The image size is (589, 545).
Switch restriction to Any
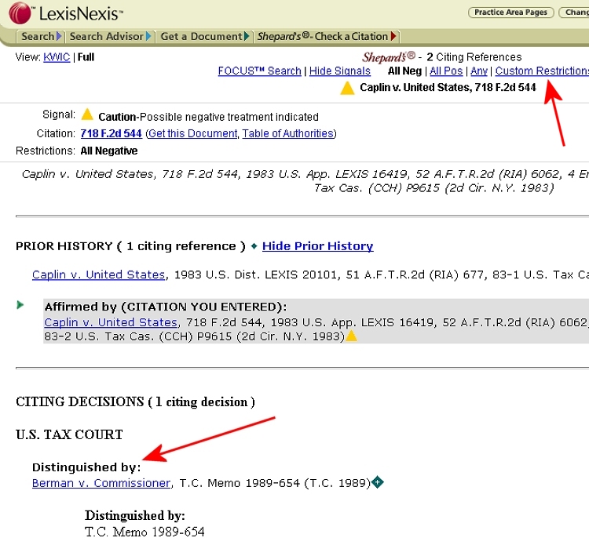coord(479,71)
